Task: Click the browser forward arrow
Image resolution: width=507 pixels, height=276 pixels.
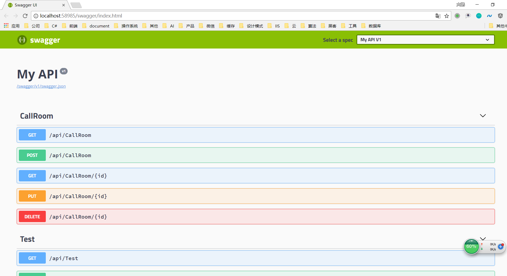Action: click(x=16, y=16)
